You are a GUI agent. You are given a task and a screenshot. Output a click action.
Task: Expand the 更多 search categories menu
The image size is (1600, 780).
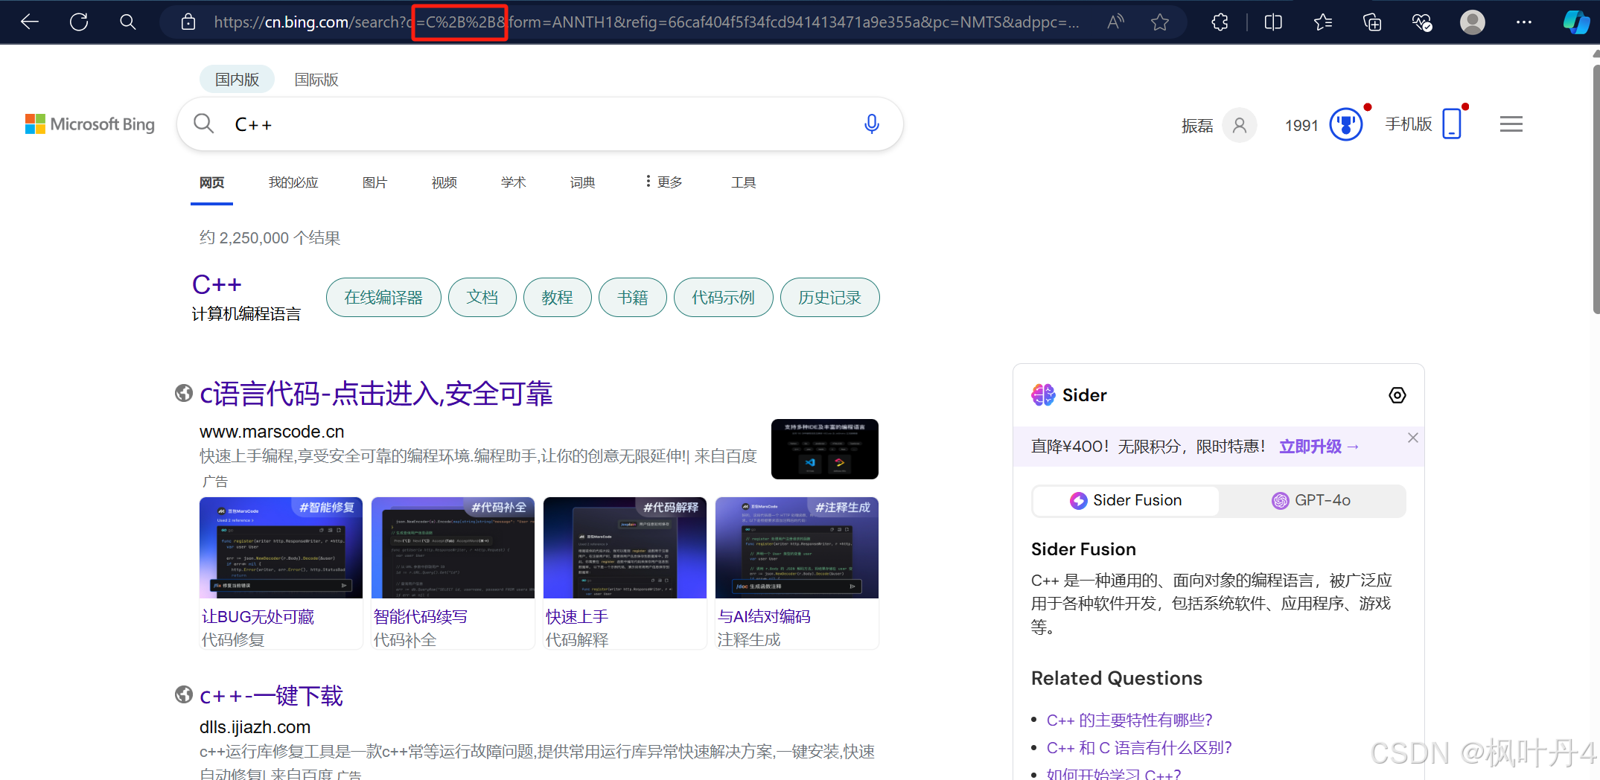663,182
